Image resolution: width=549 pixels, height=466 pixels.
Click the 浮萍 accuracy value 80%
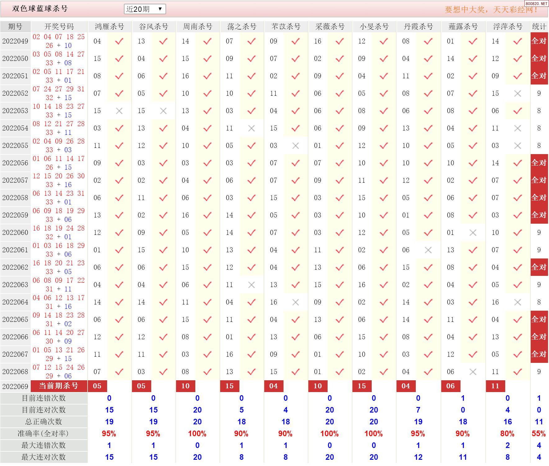[507, 434]
